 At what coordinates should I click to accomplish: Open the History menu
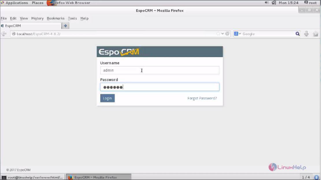pos(37,18)
